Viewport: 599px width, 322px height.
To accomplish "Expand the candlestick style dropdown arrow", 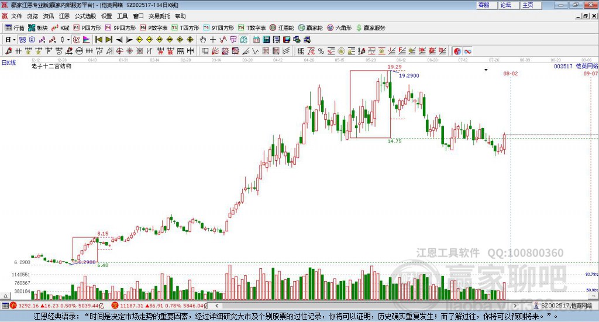I will (x=68, y=40).
